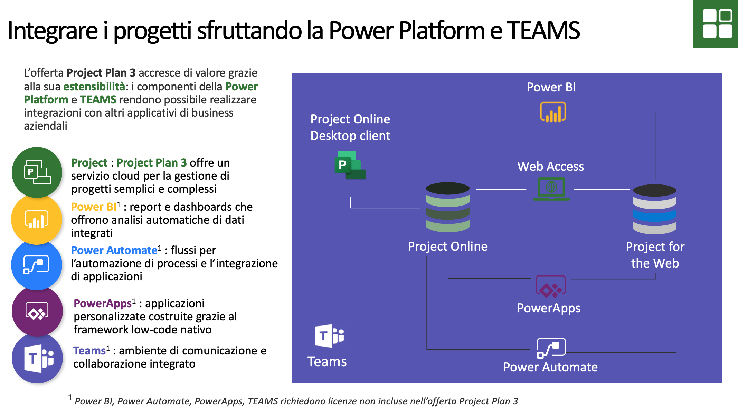Click the green four-squares logo in corner
The image size is (738, 411).
[716, 23]
